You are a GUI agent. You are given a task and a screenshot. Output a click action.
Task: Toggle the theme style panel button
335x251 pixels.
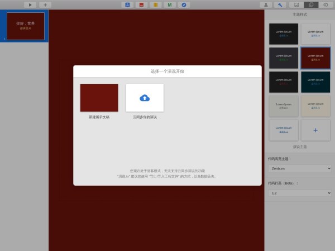tap(312, 4)
